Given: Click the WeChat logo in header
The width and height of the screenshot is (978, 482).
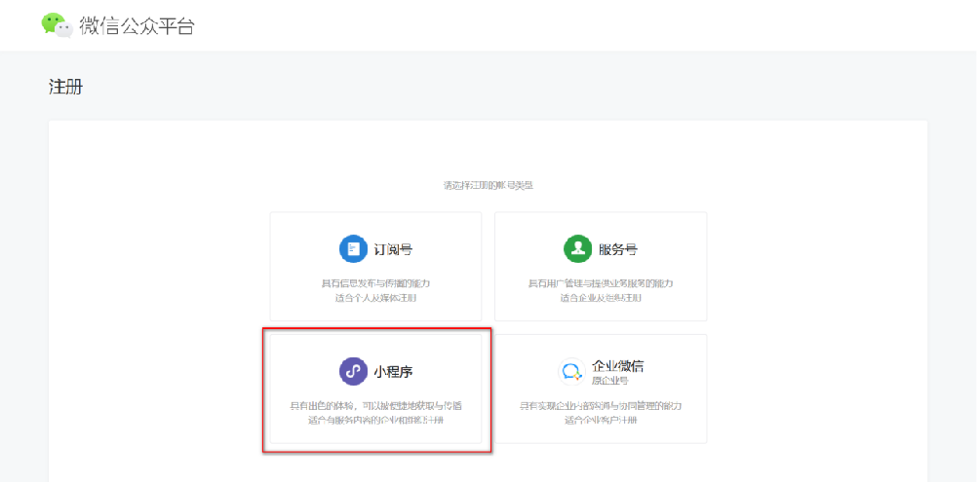Looking at the screenshot, I should (x=58, y=25).
